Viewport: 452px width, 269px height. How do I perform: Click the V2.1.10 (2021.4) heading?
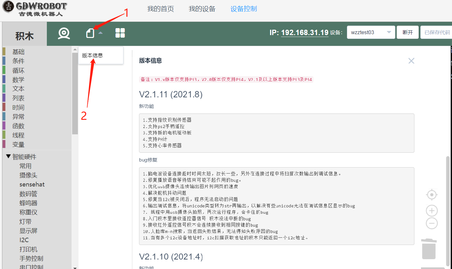coord(171,256)
